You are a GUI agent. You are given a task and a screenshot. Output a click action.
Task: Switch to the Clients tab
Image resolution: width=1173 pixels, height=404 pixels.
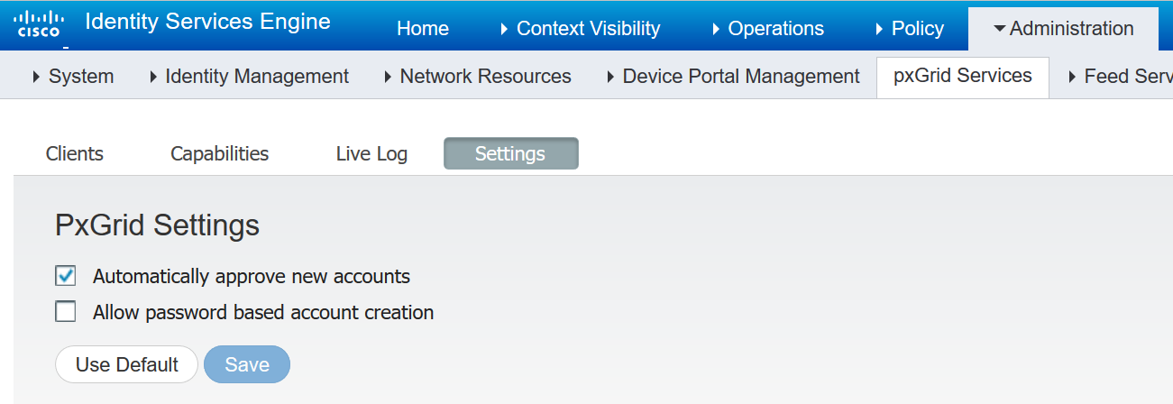point(75,153)
